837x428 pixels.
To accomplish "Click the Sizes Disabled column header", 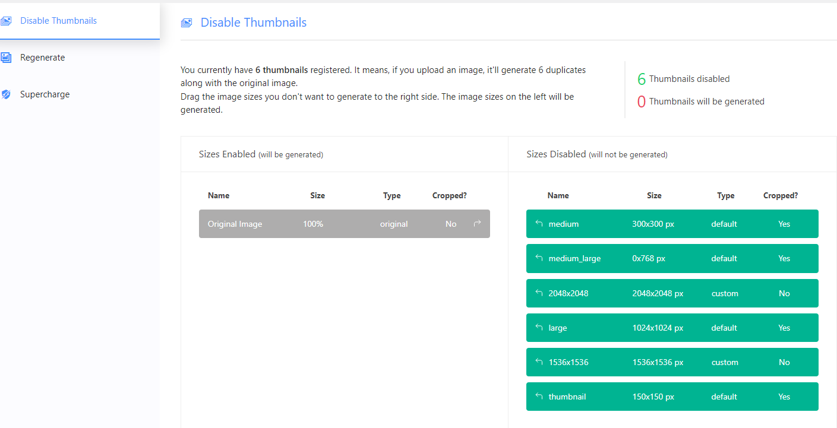I will (x=596, y=154).
